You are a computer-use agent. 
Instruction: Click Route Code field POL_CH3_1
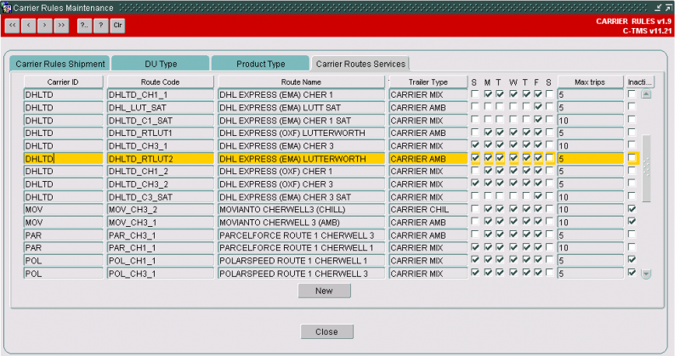[161, 274]
